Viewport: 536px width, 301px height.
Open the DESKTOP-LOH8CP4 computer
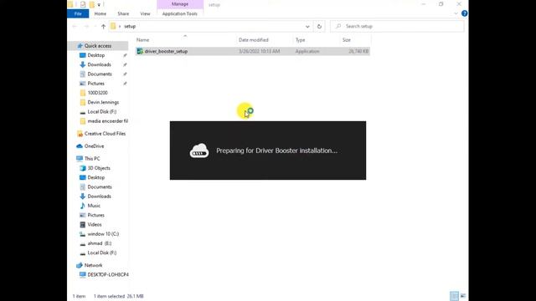[x=108, y=275]
